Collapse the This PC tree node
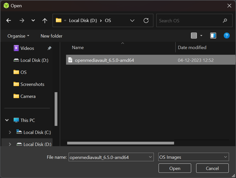This screenshot has height=178, width=236. pos(7,120)
